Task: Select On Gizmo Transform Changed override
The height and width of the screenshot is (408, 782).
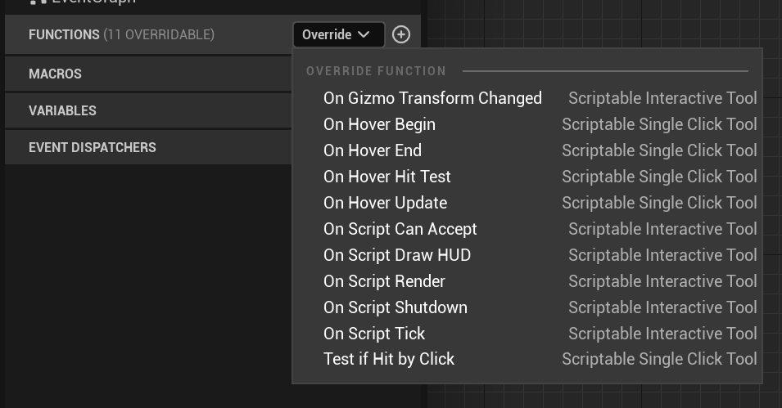Action: [x=432, y=98]
